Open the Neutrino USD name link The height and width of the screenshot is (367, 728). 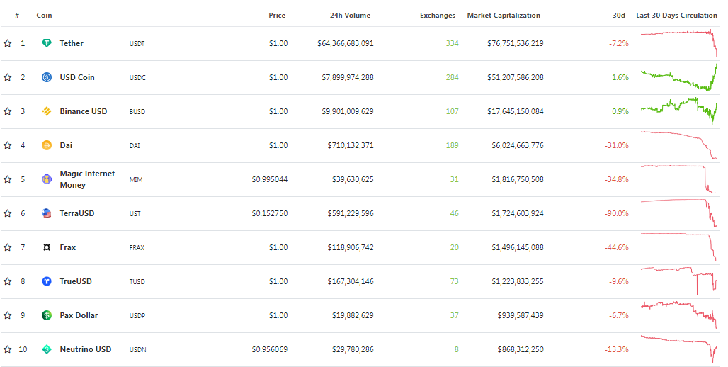(86, 349)
